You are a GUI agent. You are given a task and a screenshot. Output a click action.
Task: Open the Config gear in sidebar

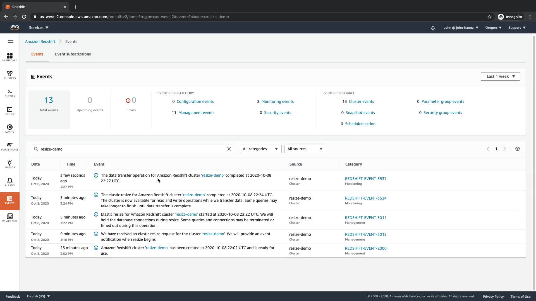coord(10,128)
